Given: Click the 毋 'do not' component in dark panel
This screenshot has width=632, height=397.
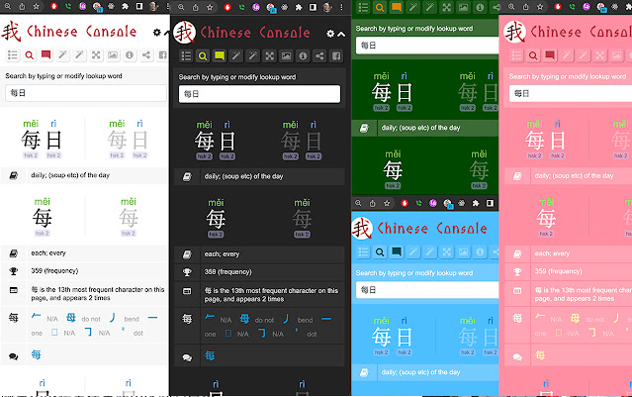Looking at the screenshot, I should point(244,319).
